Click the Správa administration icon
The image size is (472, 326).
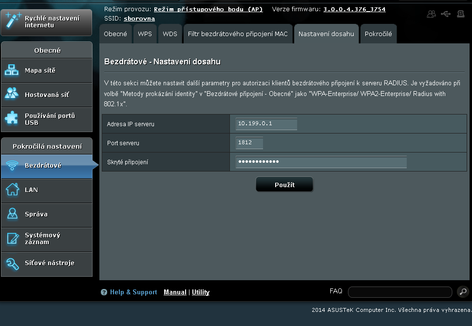point(12,214)
